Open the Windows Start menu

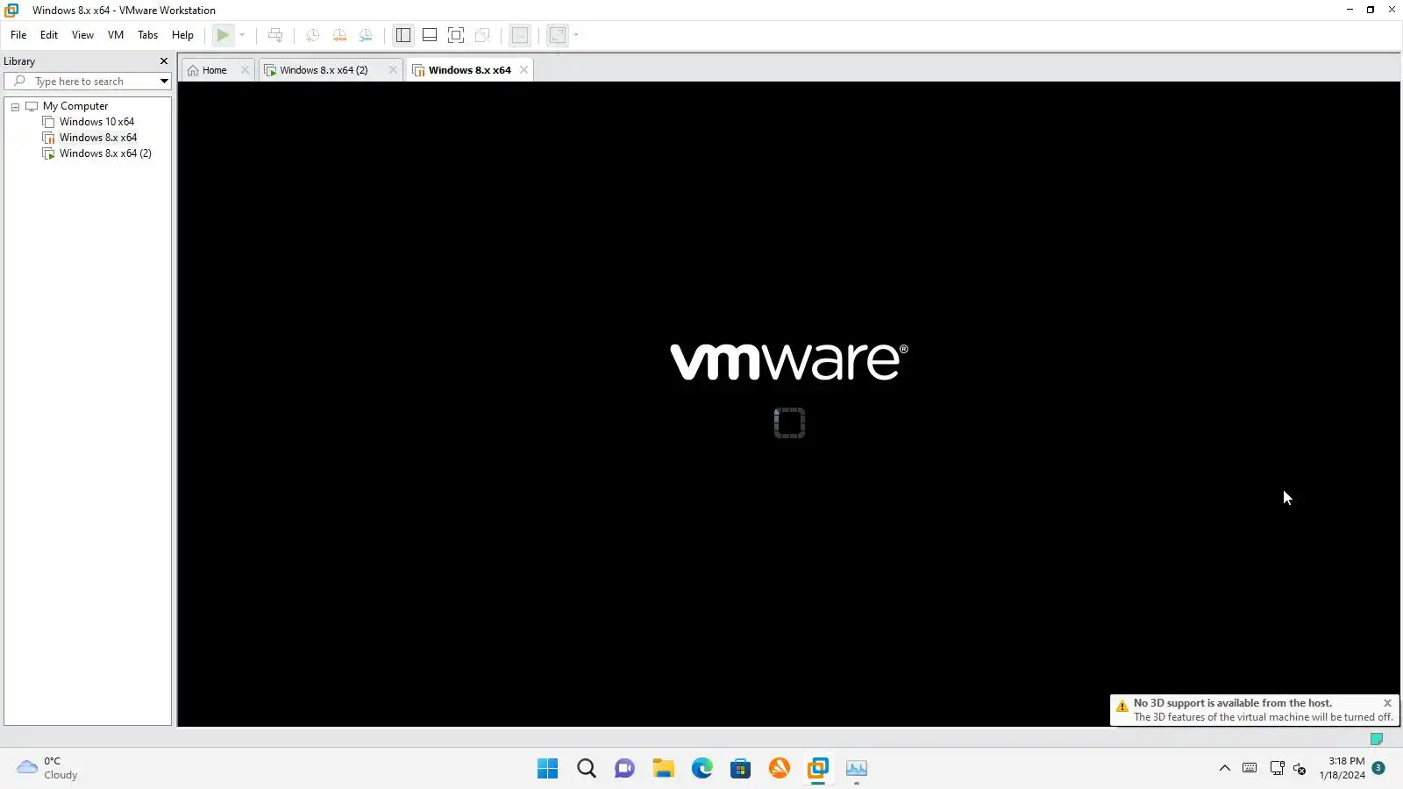click(548, 769)
